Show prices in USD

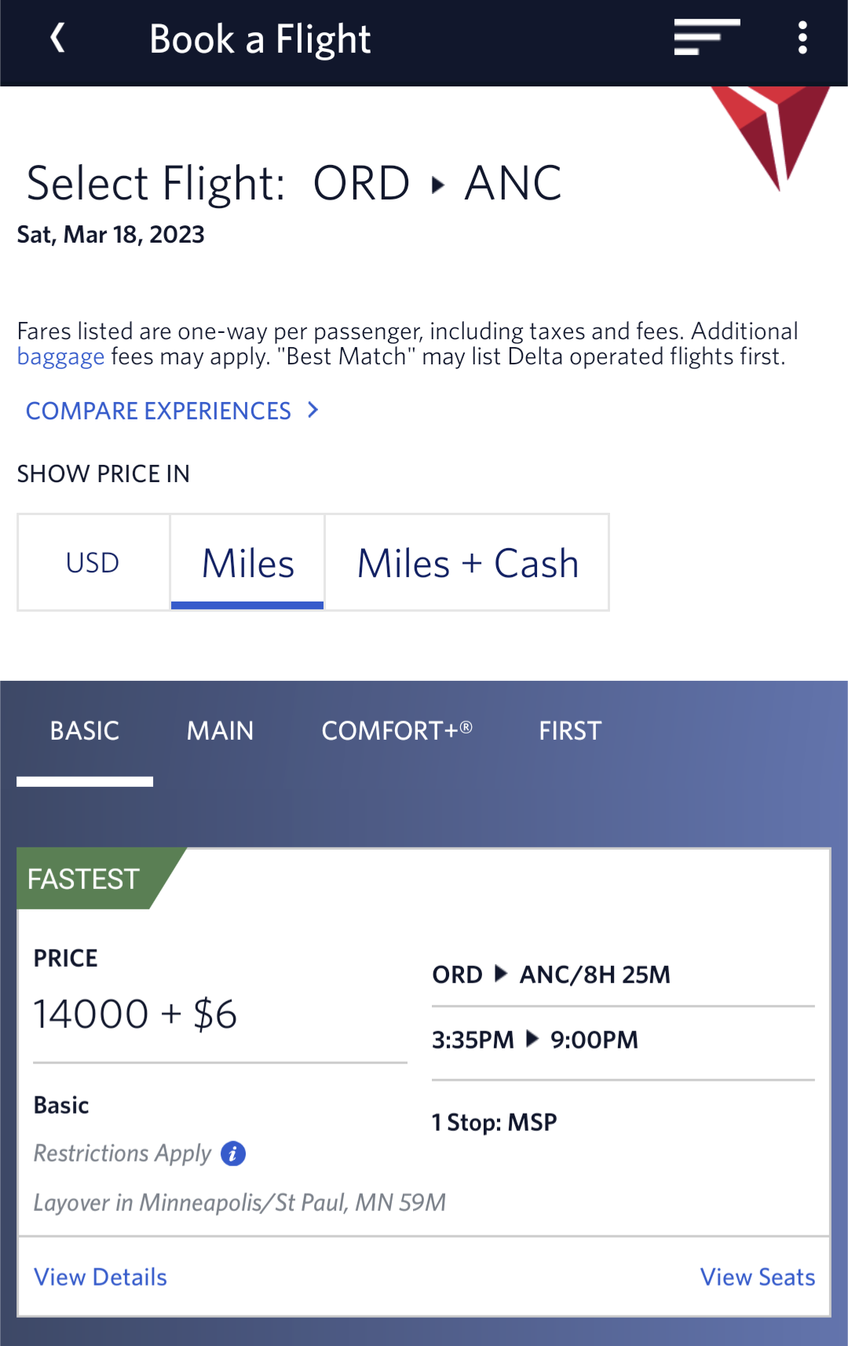(93, 562)
